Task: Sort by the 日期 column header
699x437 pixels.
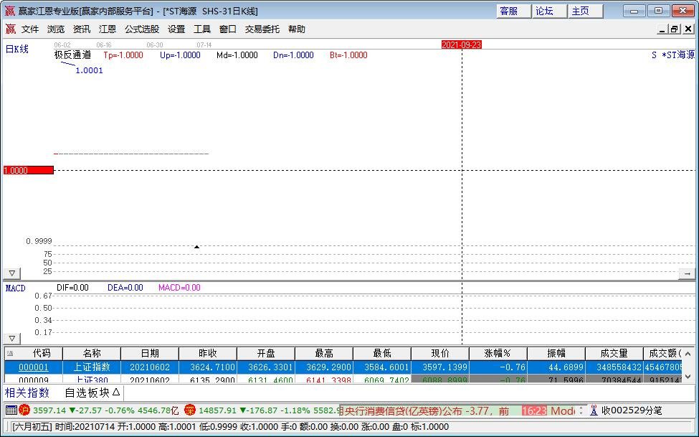Action: point(150,354)
